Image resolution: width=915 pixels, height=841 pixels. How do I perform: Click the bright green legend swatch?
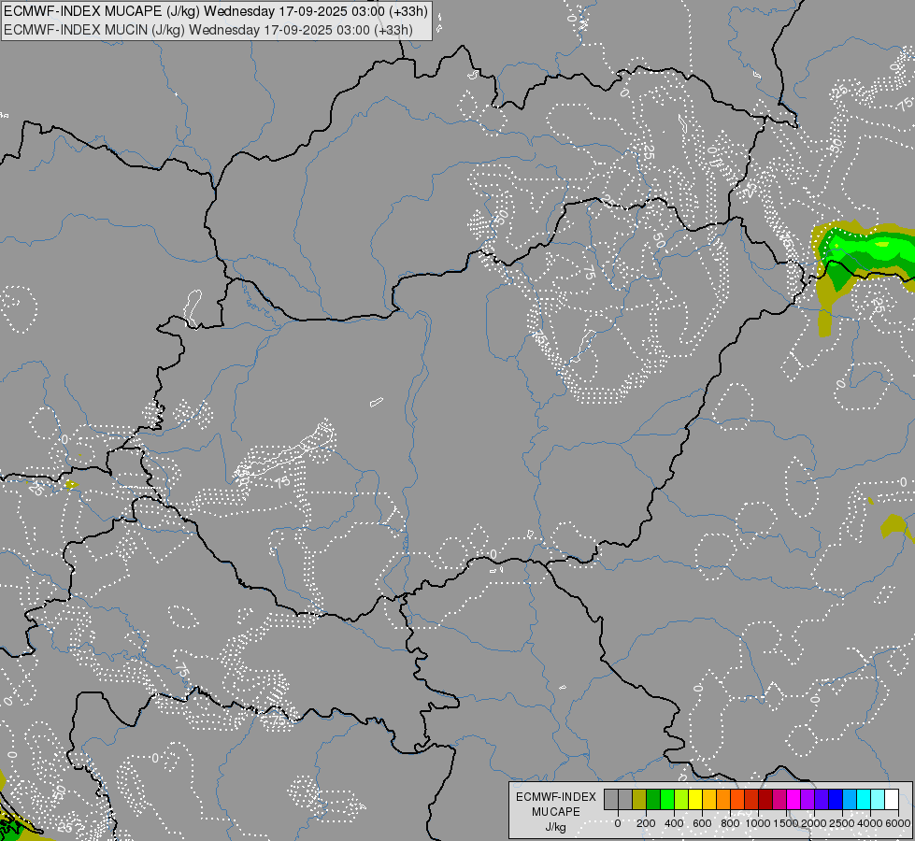(x=667, y=799)
